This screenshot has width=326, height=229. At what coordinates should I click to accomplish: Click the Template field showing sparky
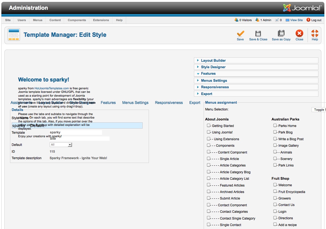76,132
